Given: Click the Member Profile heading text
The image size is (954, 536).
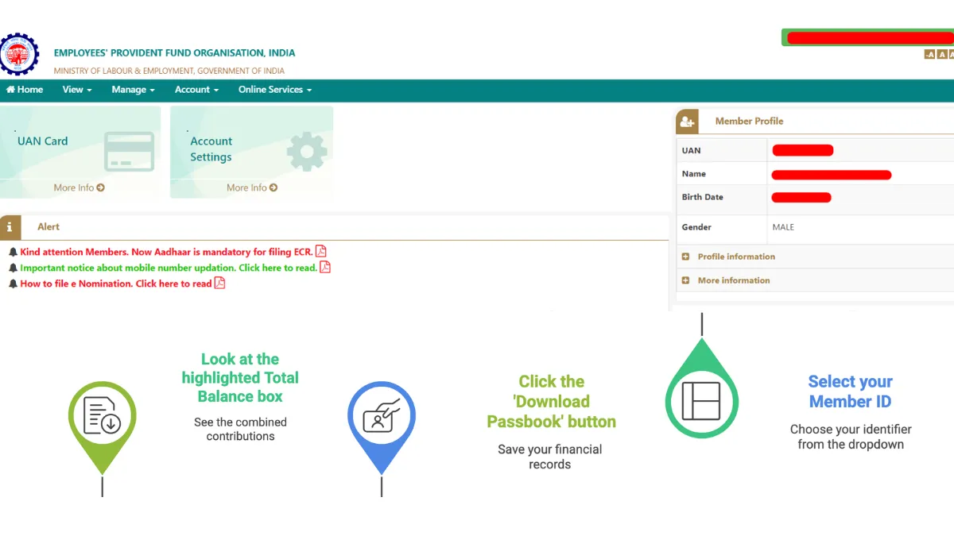Looking at the screenshot, I should click(749, 121).
